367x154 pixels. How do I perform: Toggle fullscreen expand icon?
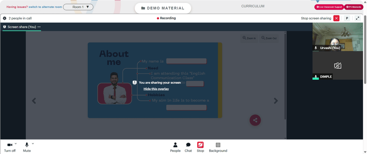[x=357, y=18]
